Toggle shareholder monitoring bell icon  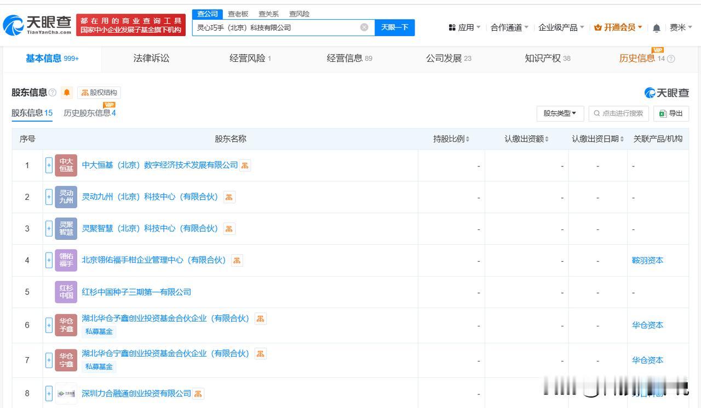click(67, 93)
